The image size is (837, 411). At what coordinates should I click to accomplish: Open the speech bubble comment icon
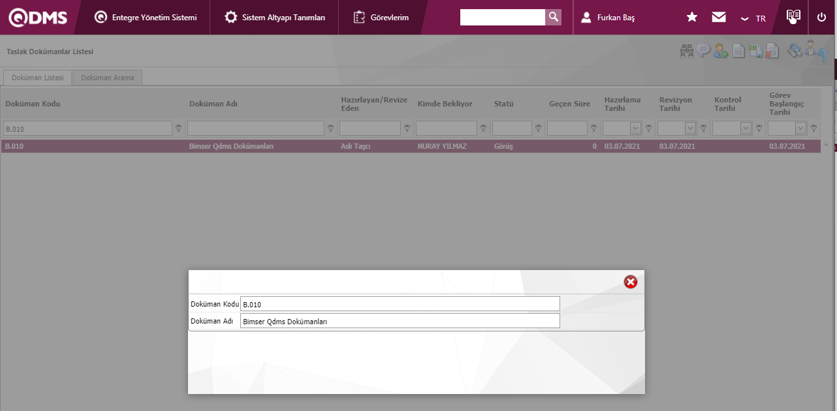click(703, 51)
